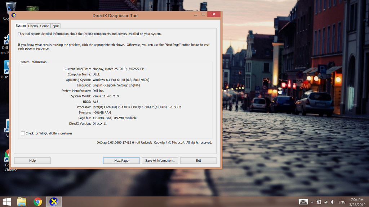The image size is (369, 207).
Task: Click the BIOS value A18
Action: [95, 102]
